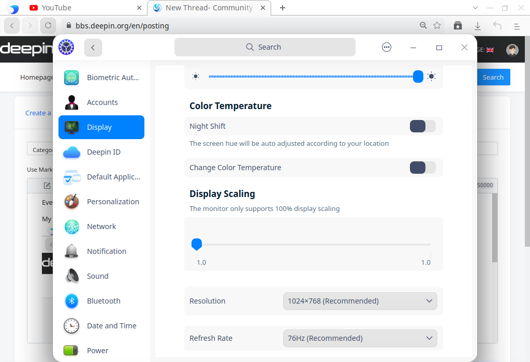Open the browser favorites collection icon
This screenshot has width=530, height=362.
tap(458, 26)
